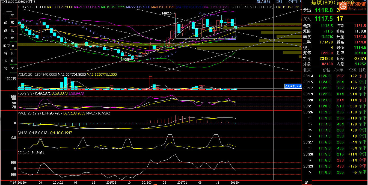Screen dimensions: 368x185
Task: Click the MA5:1231.2000 indicator label
Action: pyautogui.click(x=33, y=7)
